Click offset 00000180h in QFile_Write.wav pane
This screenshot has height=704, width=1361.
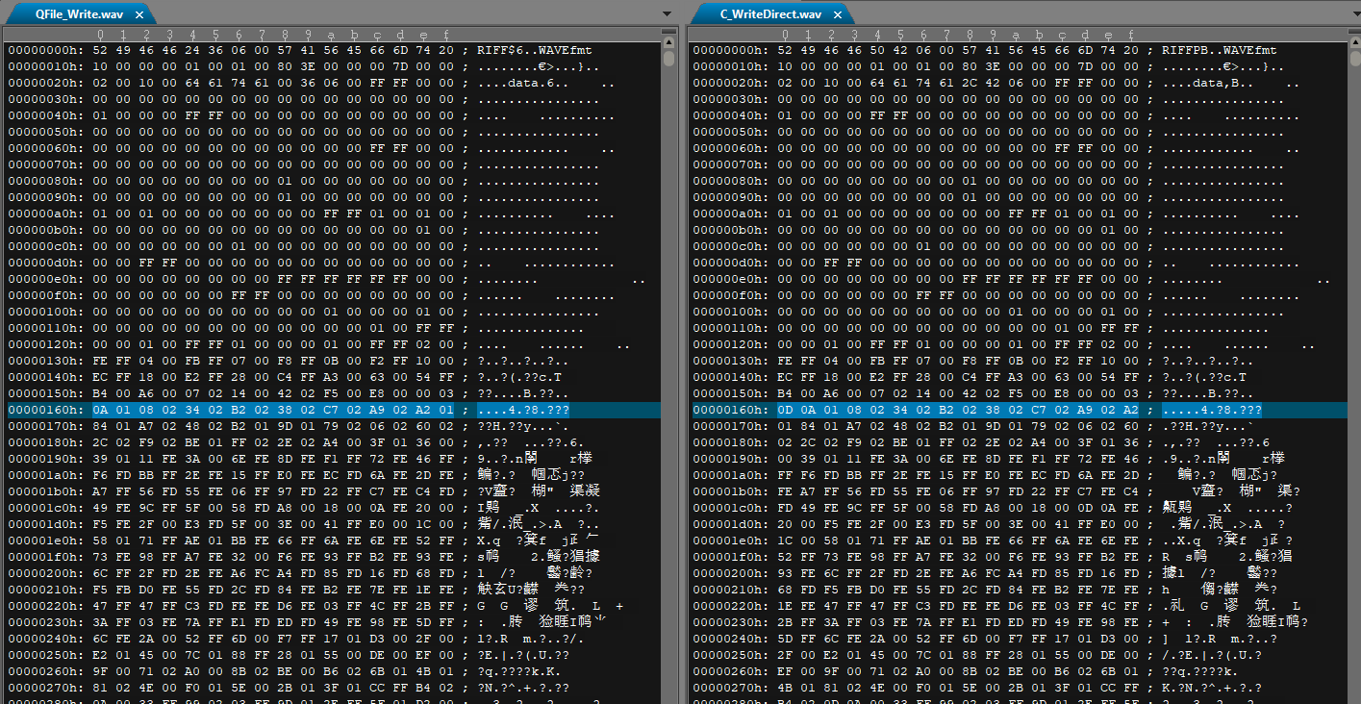46,443
